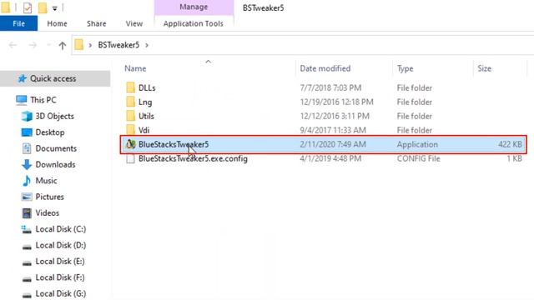
Task: Open Local Disk (F:) in sidebar
Action: click(60, 277)
